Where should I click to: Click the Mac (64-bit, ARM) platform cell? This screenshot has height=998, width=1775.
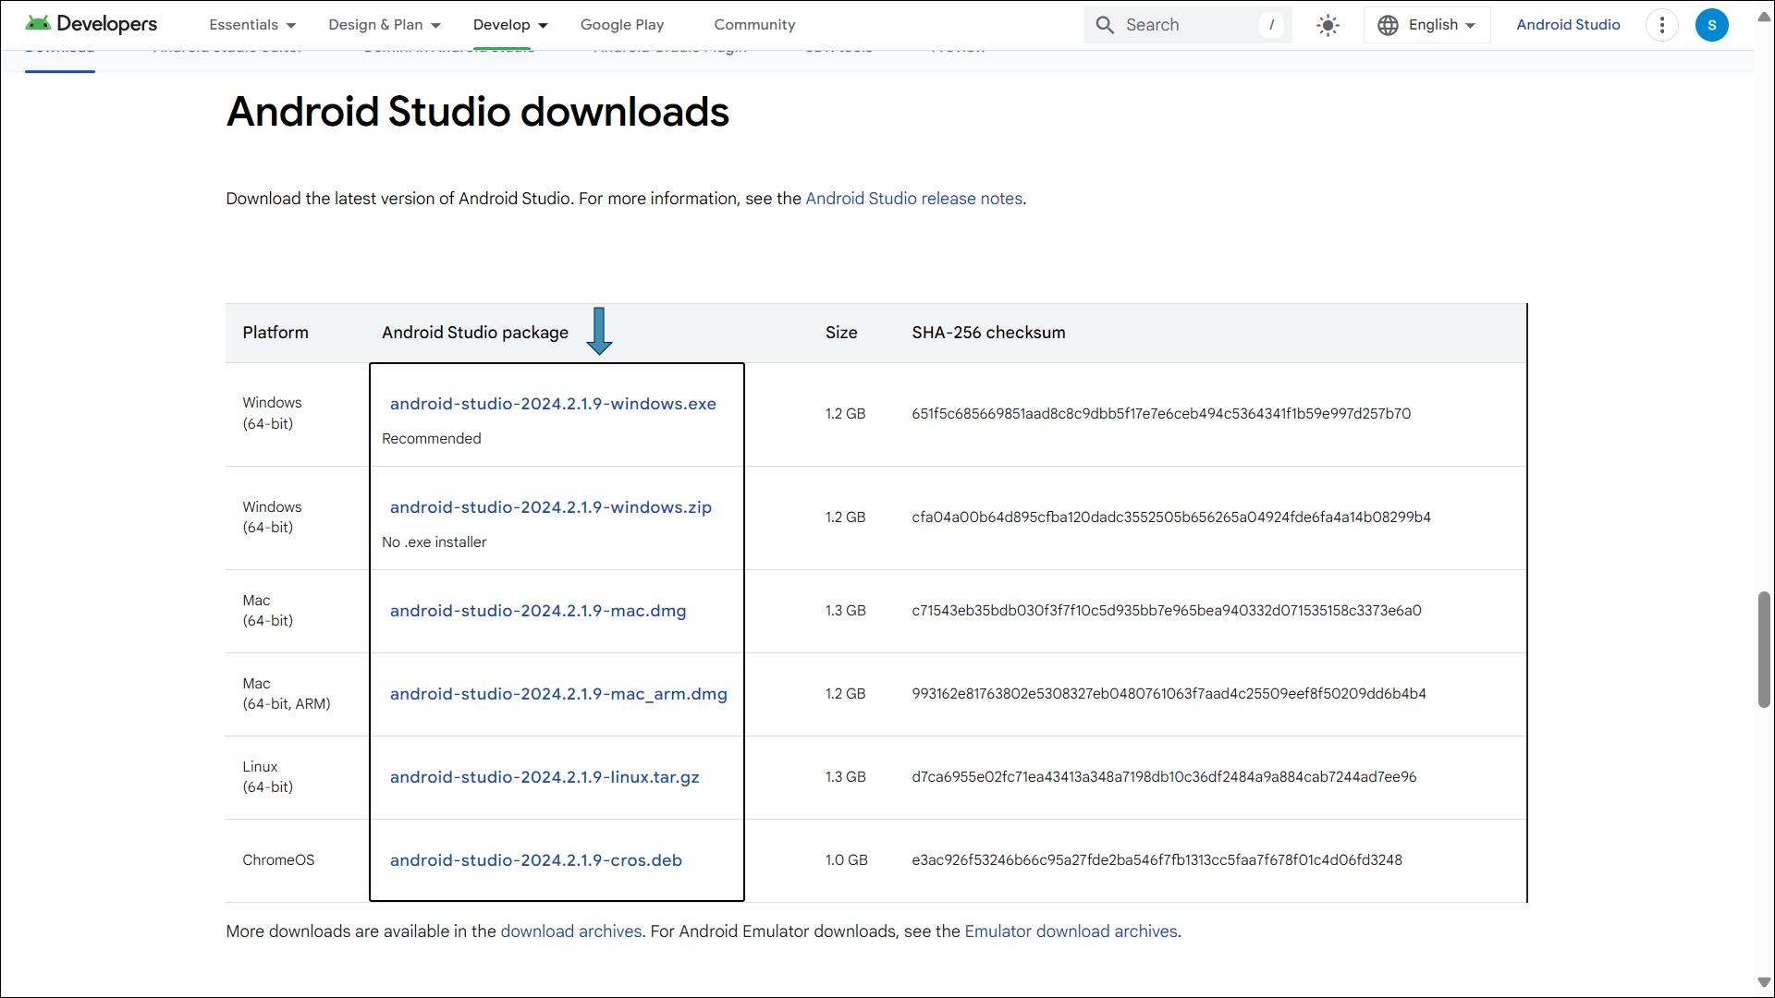click(x=287, y=694)
